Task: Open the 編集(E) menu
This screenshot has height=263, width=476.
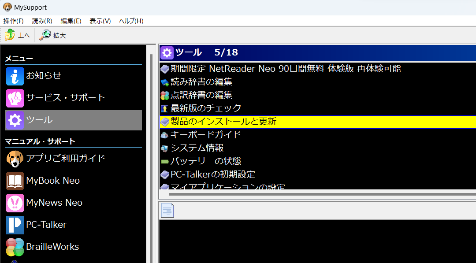Action: pyautogui.click(x=71, y=21)
